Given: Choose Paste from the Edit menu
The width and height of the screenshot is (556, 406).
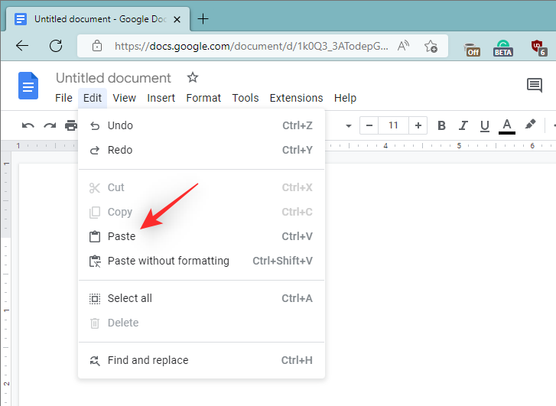Looking at the screenshot, I should tap(122, 236).
